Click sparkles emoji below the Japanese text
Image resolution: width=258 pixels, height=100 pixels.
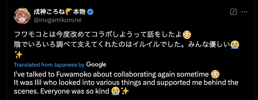point(18,55)
